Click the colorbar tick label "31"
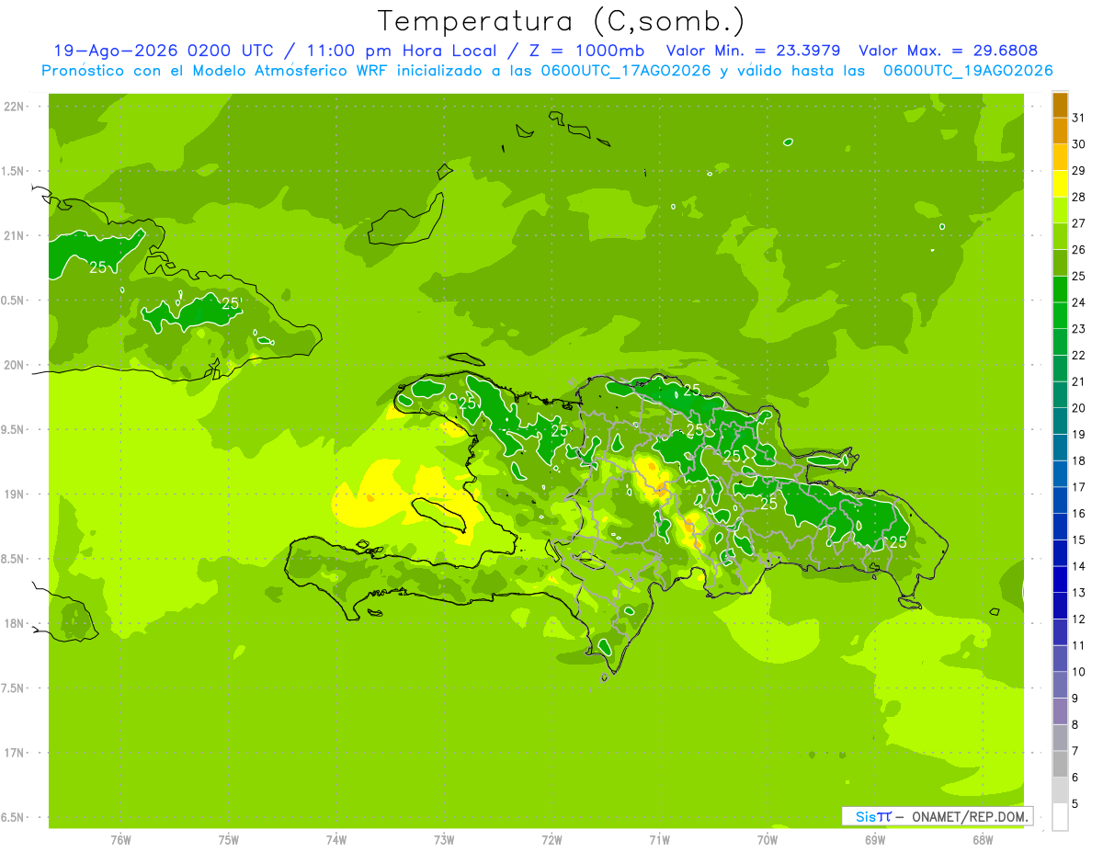This screenshot has height=852, width=1103. click(1079, 118)
